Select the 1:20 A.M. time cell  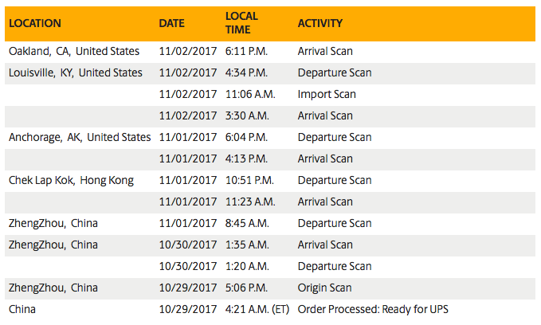click(247, 266)
